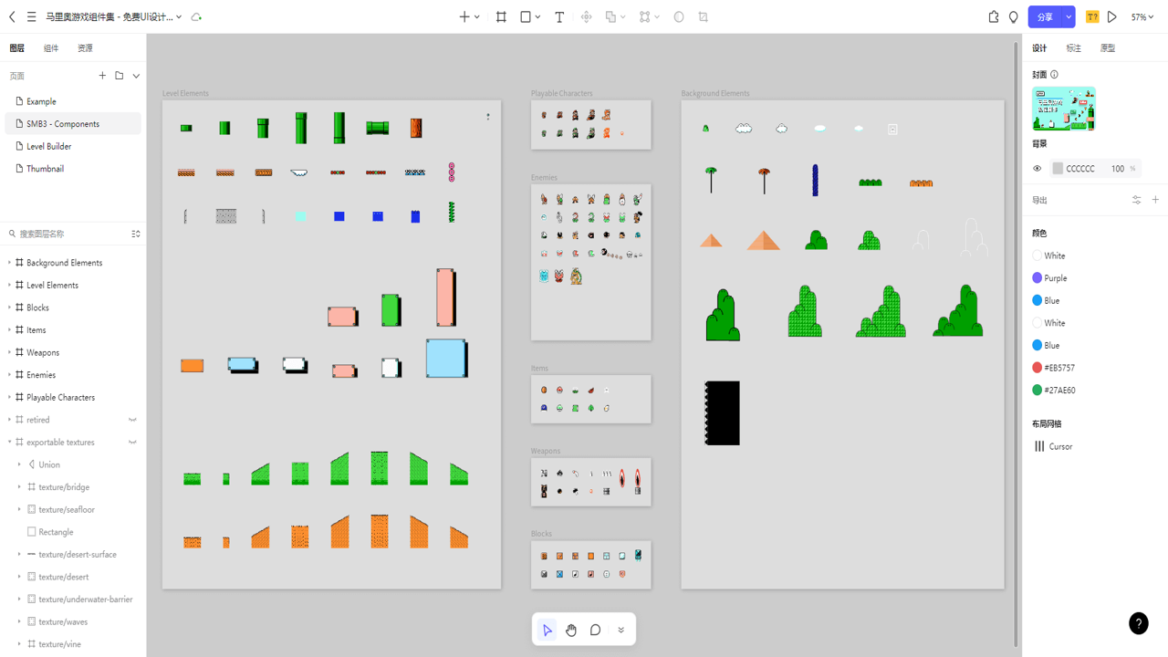1168x657 pixels.
Task: Click the cloud sync status icon
Action: click(196, 16)
